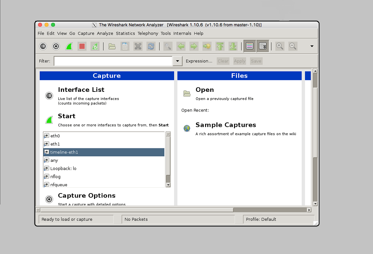
Task: Click horizontal scrollbar right arrow
Action: [x=309, y=210]
